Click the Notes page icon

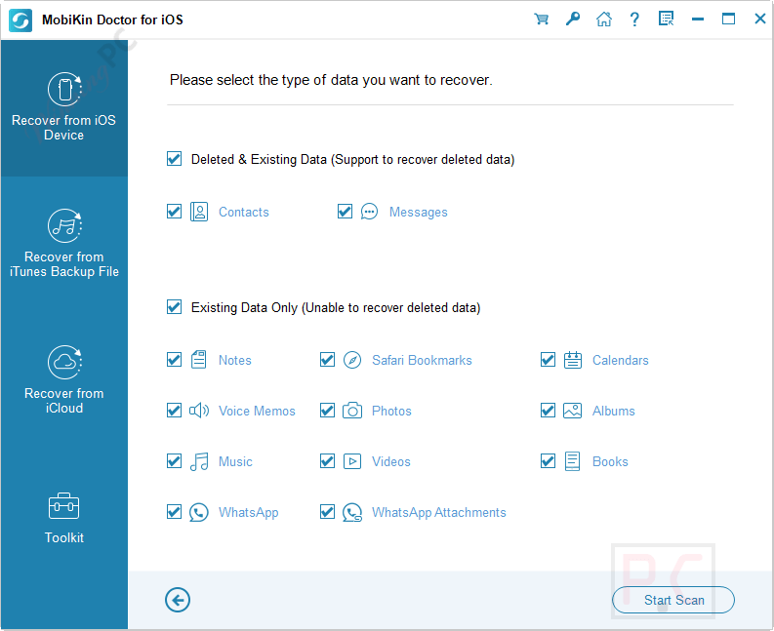(199, 360)
